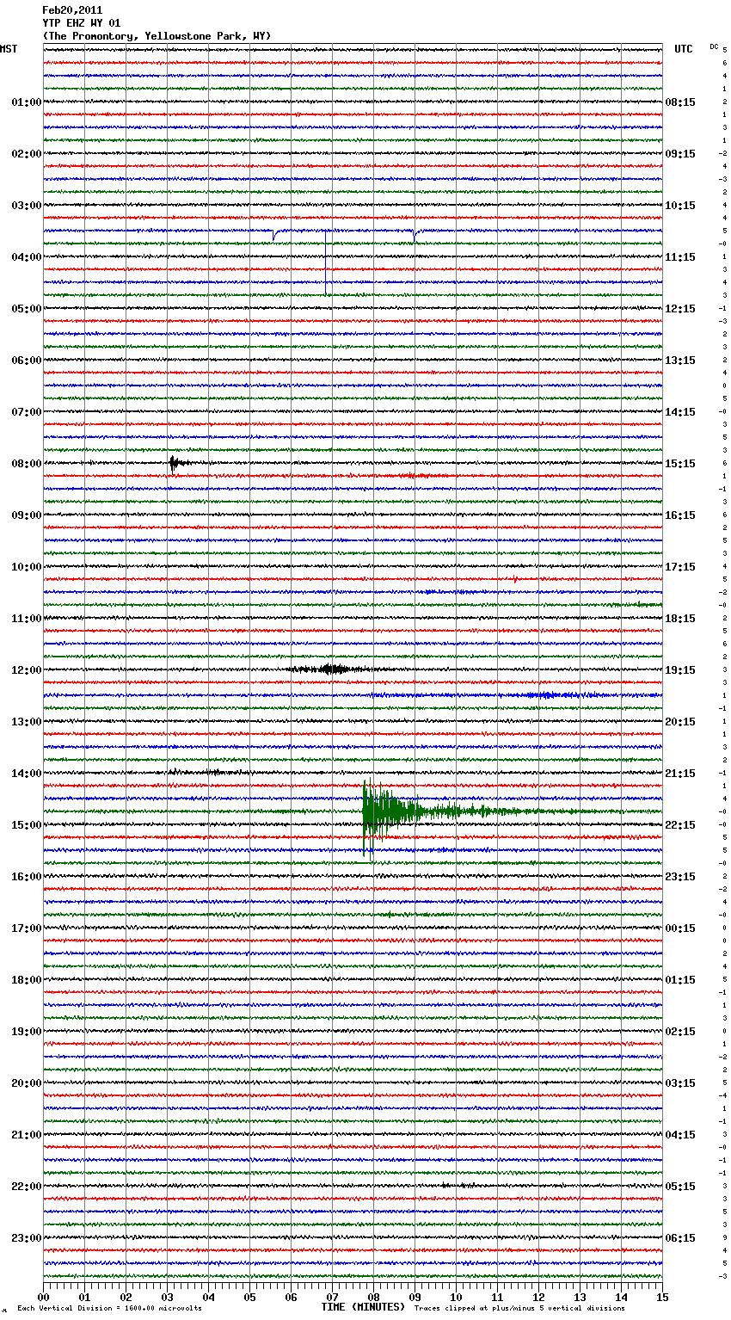The height and width of the screenshot is (1320, 731).
Task: Click the MST timezone label
Action: click(x=9, y=49)
